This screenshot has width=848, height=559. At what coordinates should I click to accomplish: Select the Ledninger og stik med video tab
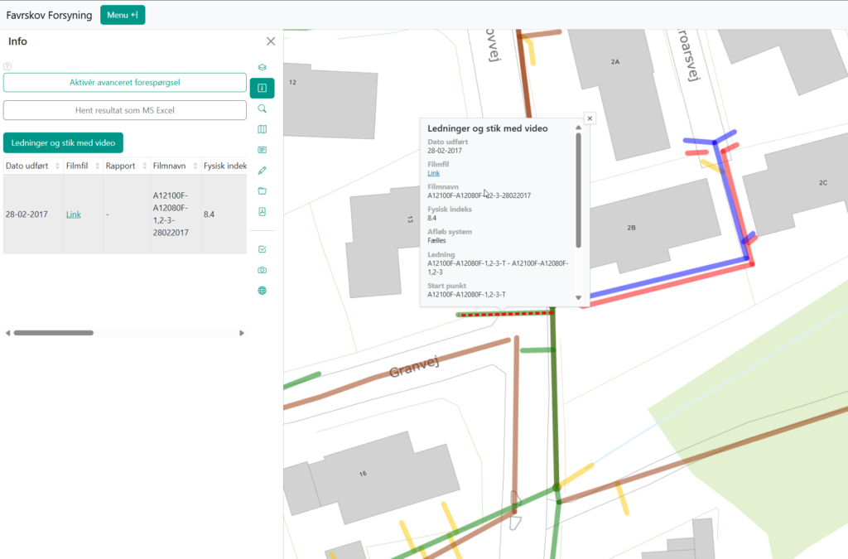pyautogui.click(x=63, y=142)
